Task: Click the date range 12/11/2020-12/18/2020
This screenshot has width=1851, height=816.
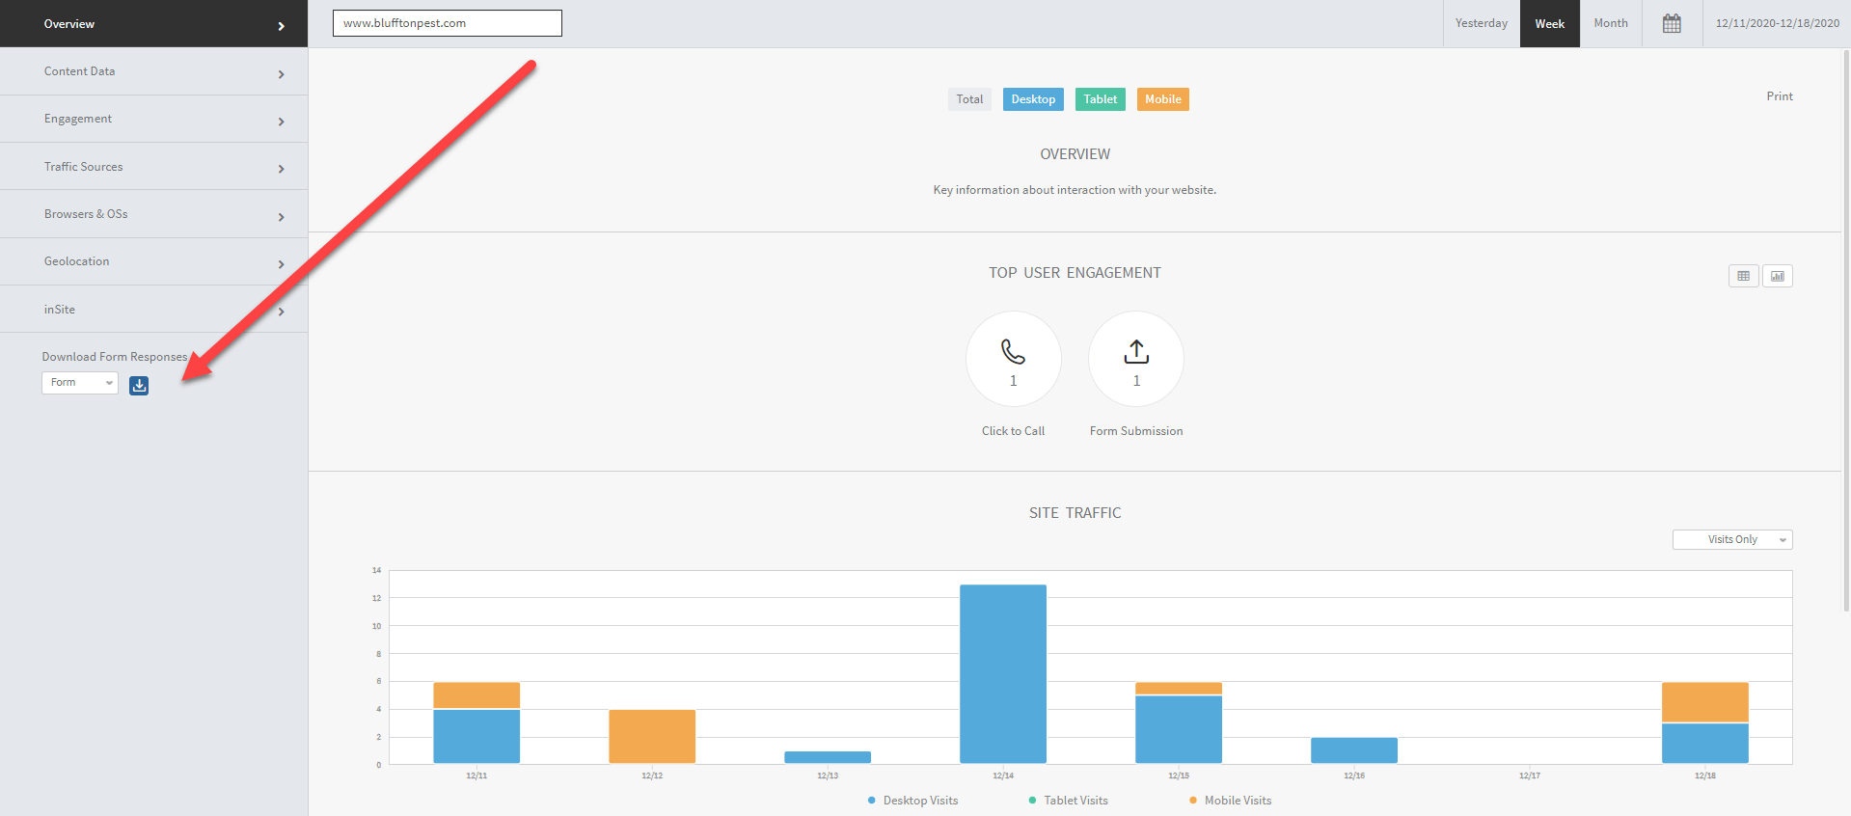Action: click(x=1777, y=23)
